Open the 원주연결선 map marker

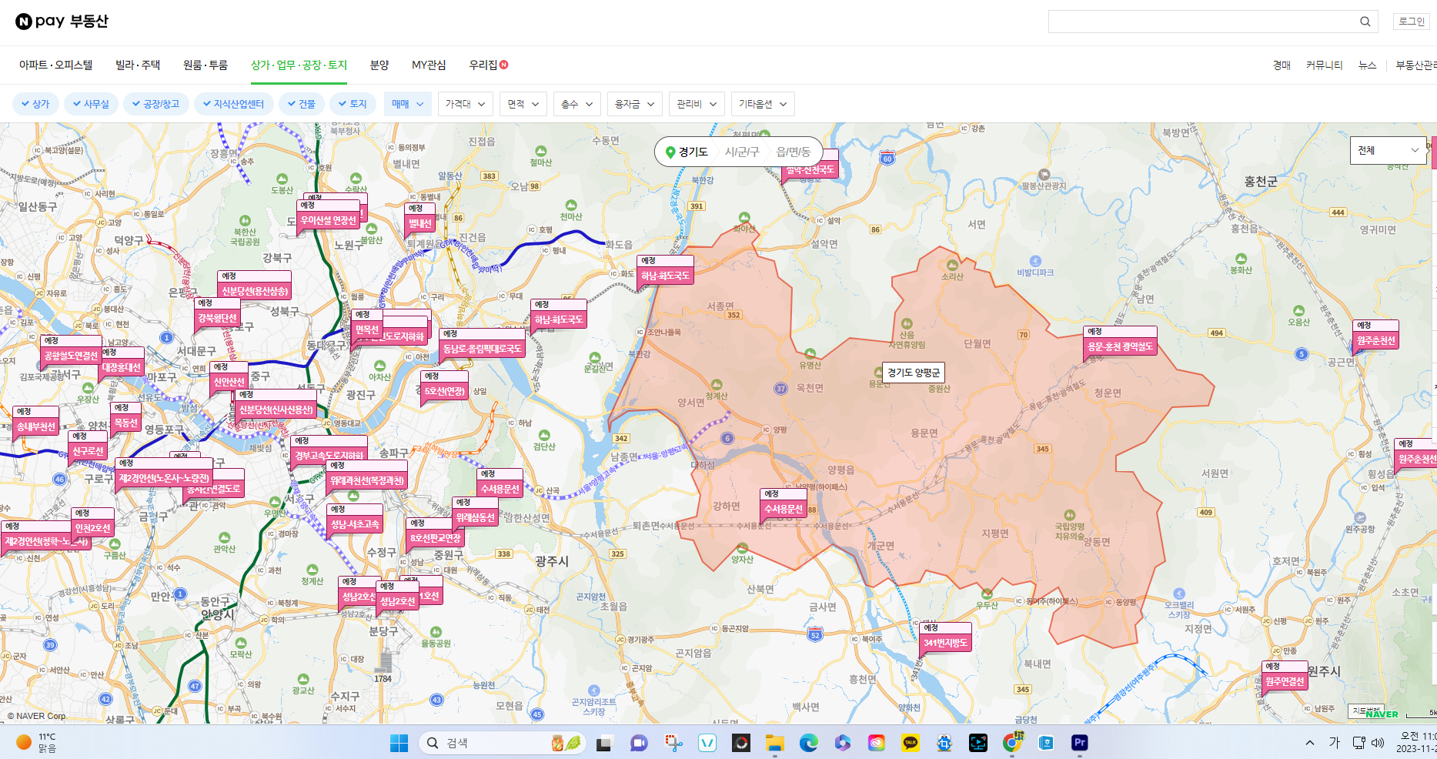[1285, 676]
